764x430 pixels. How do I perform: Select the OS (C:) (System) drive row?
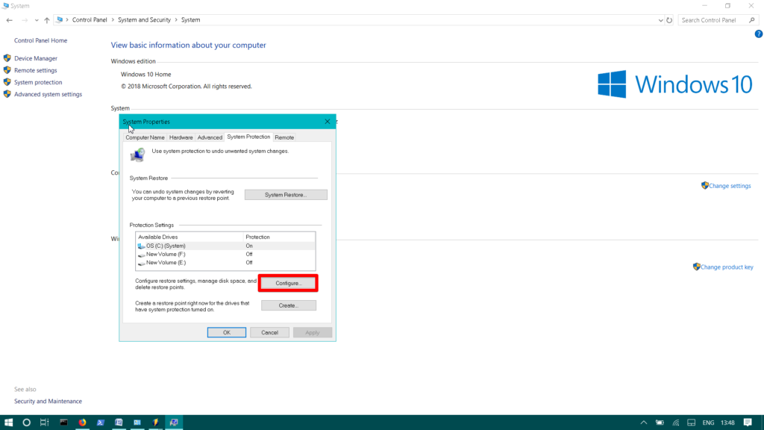(x=225, y=246)
